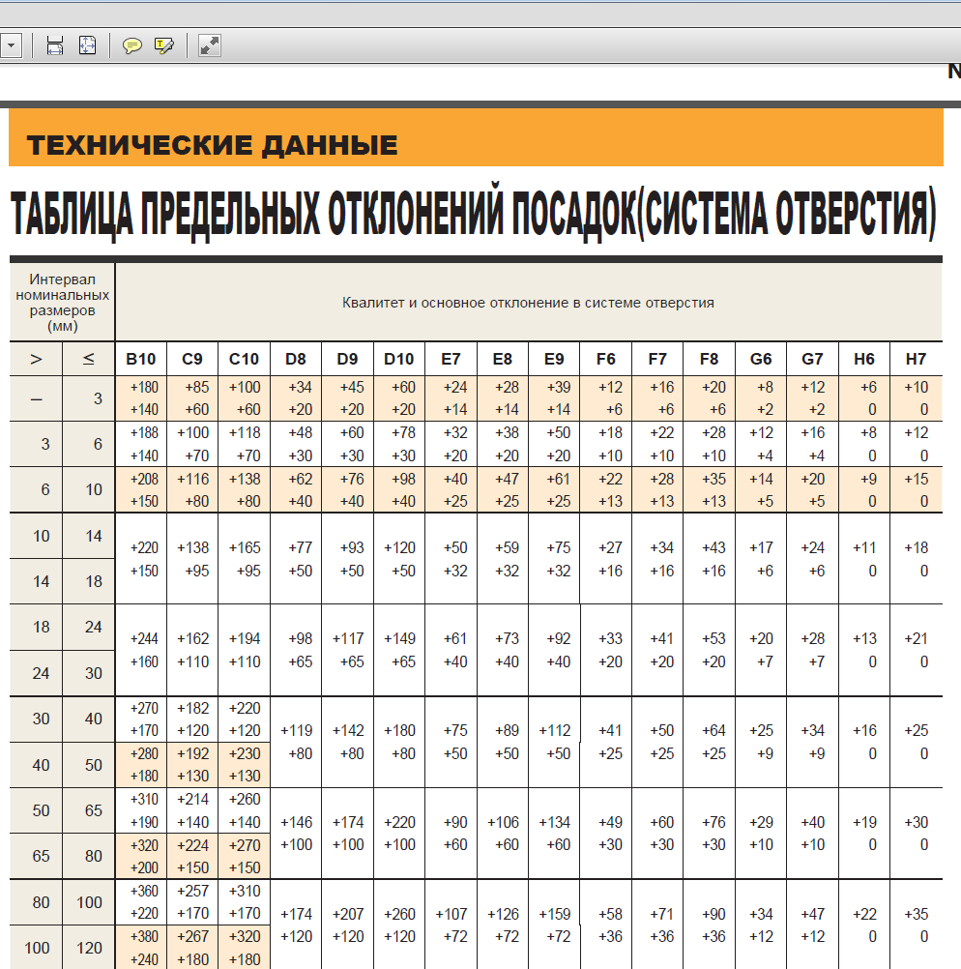Click the +280 value in B10 column
The width and height of the screenshot is (961, 969).
[144, 753]
